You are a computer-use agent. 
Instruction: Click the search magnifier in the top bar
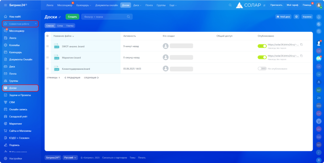[230, 5]
